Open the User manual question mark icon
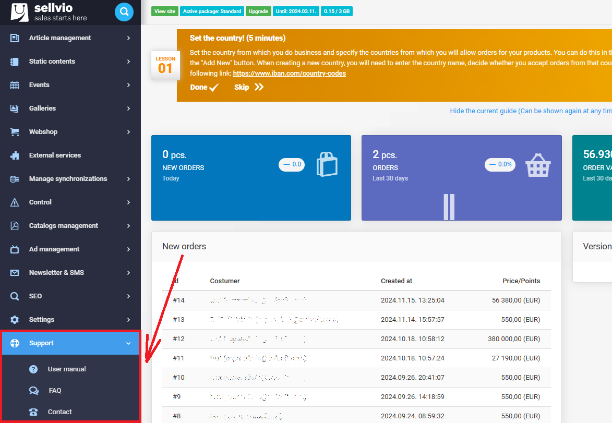 click(x=33, y=369)
